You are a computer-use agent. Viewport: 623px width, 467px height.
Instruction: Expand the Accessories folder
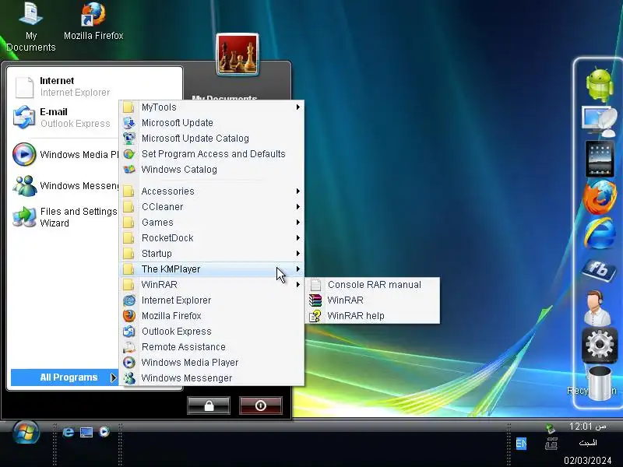click(x=212, y=191)
